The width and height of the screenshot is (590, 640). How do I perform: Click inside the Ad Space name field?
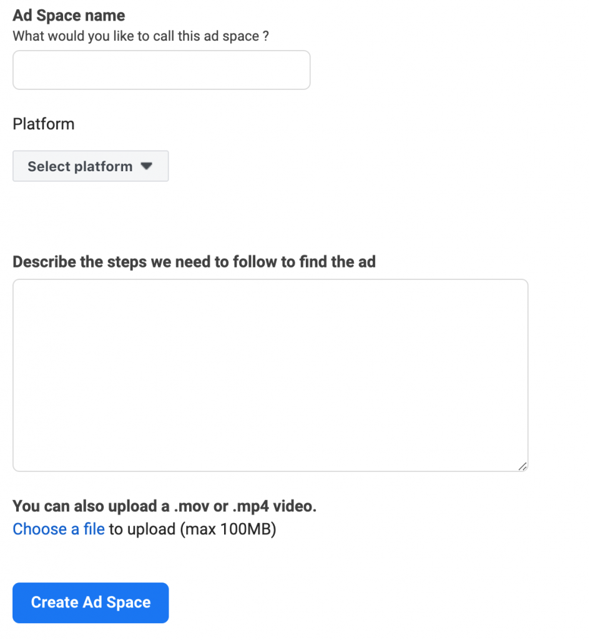pos(161,70)
